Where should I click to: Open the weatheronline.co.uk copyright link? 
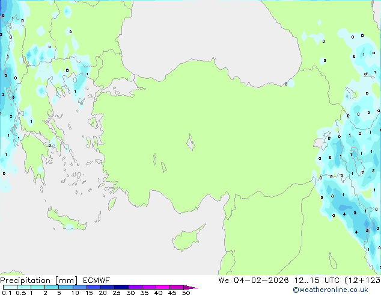coord(331,290)
